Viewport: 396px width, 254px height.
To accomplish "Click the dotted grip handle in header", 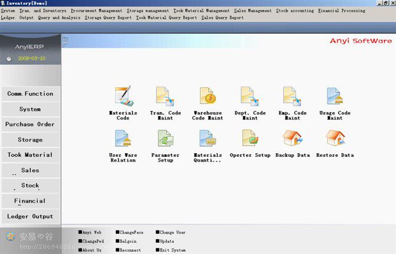I will 65,41.
